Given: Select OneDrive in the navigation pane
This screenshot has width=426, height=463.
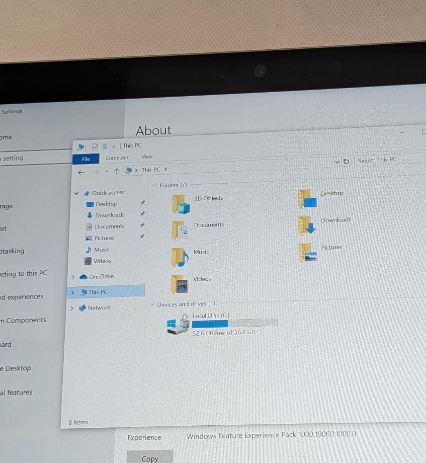Looking at the screenshot, I should tap(97, 277).
